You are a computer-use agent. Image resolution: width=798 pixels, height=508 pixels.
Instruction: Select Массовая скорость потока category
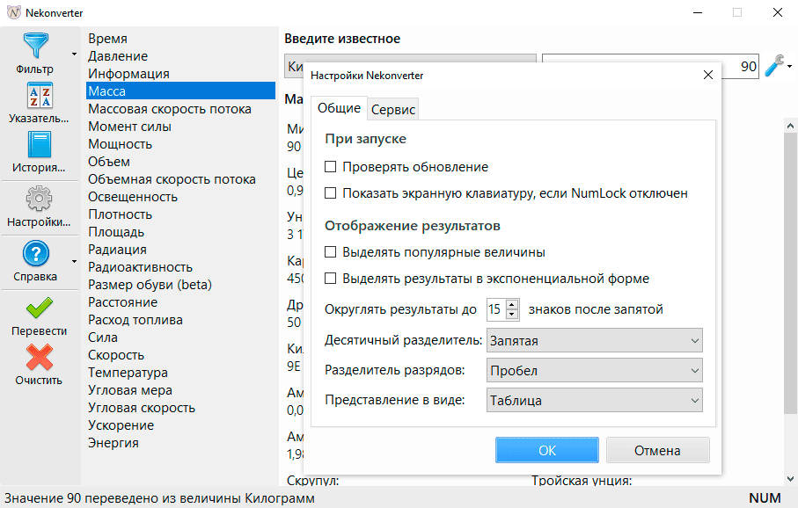tap(170, 109)
